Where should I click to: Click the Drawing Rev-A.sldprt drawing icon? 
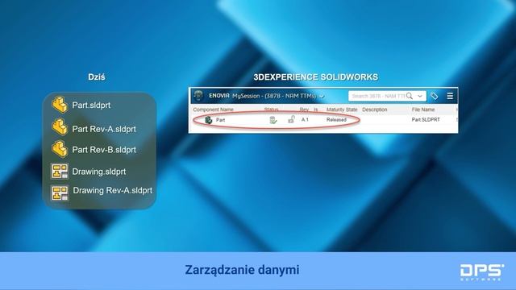pyautogui.click(x=60, y=193)
